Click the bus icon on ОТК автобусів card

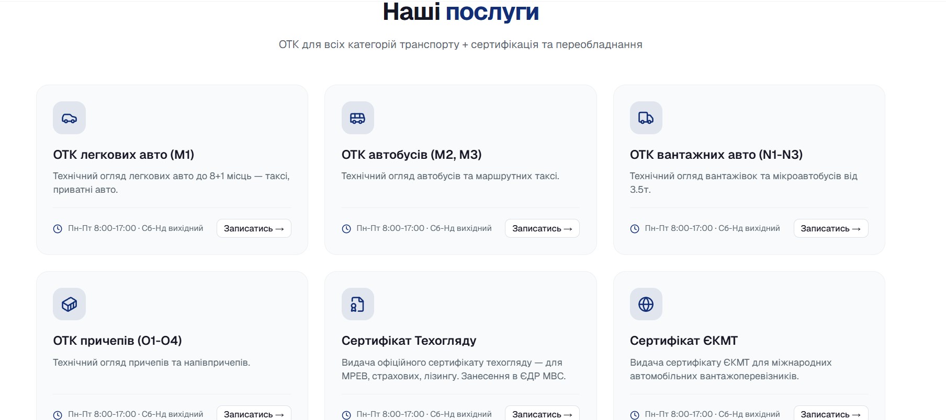358,118
